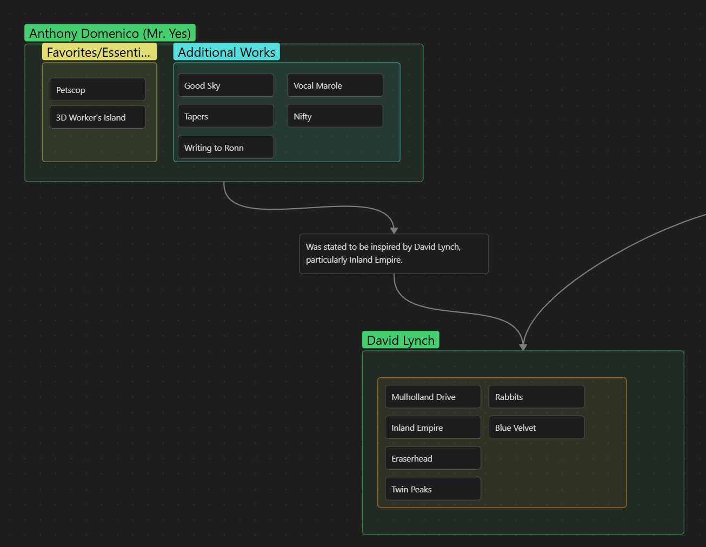Select the Writing to Ronn card
Image resolution: width=706 pixels, height=547 pixels.
pos(225,148)
